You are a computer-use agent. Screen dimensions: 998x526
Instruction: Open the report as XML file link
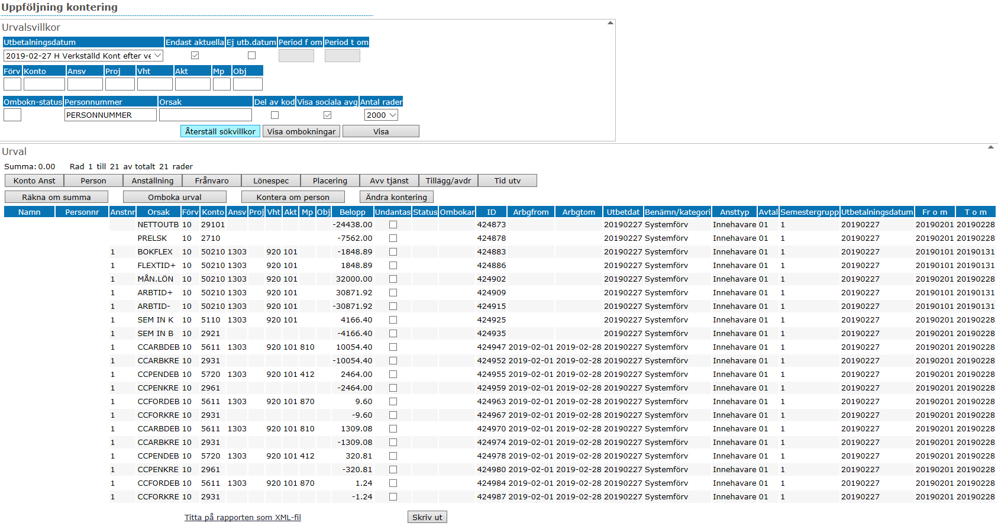tap(243, 517)
